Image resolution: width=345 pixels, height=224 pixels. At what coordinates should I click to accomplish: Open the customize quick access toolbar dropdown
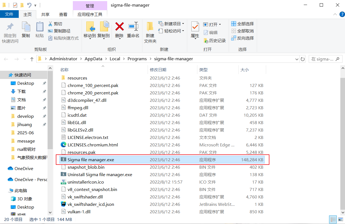pos(35,5)
